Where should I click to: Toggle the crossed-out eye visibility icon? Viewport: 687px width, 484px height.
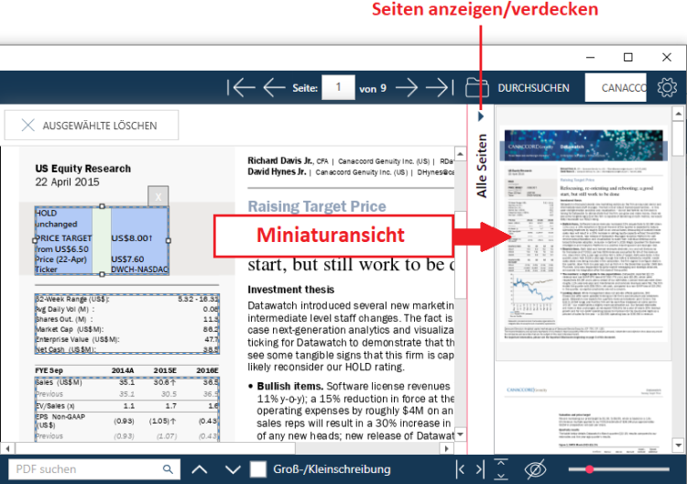point(535,469)
